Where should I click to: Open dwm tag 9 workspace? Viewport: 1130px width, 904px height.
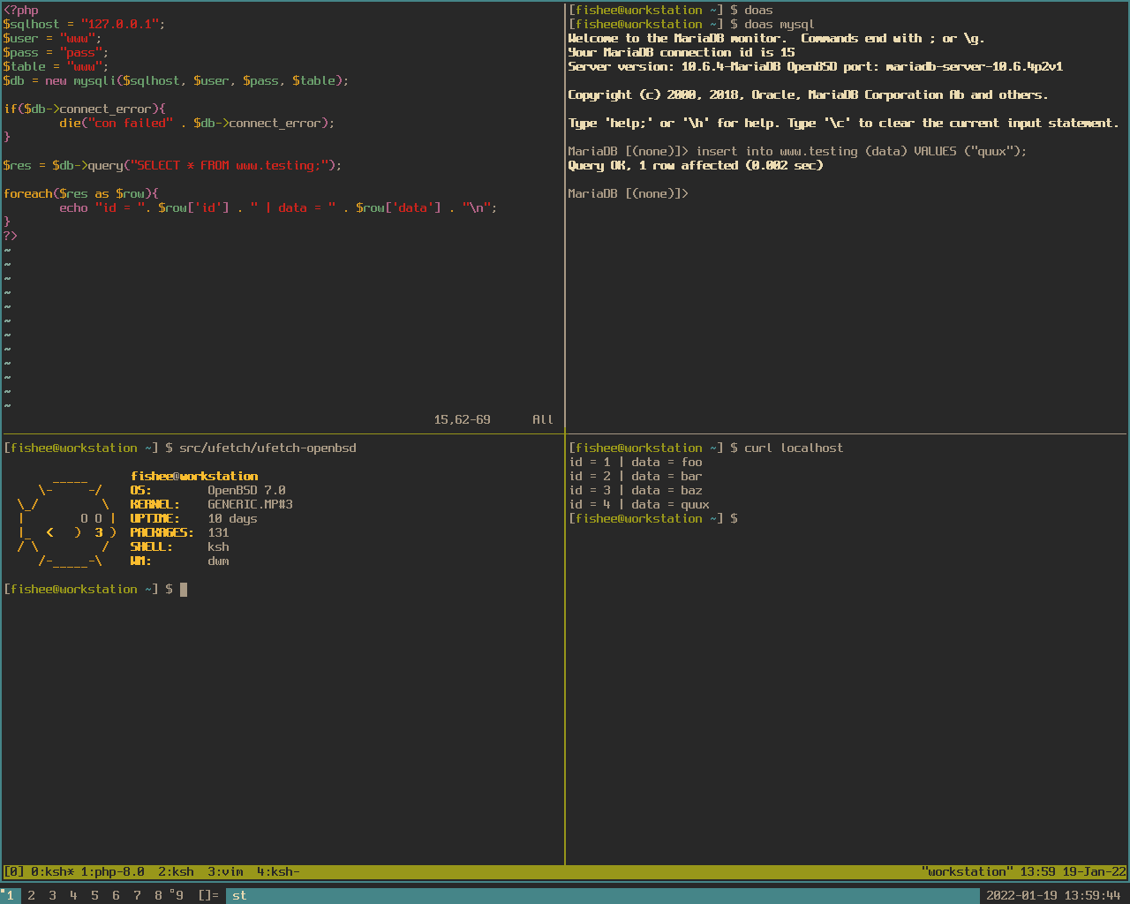pyautogui.click(x=179, y=895)
